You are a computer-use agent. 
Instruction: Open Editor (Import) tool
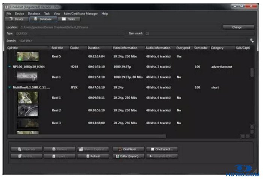click(128, 156)
